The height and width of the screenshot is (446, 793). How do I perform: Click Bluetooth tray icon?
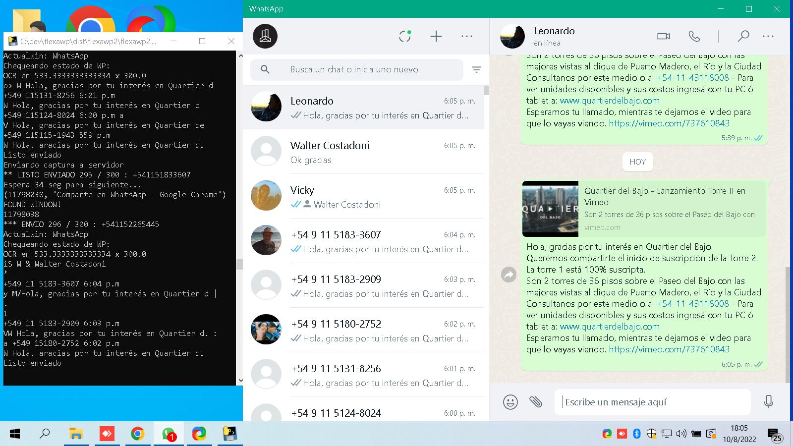click(637, 434)
